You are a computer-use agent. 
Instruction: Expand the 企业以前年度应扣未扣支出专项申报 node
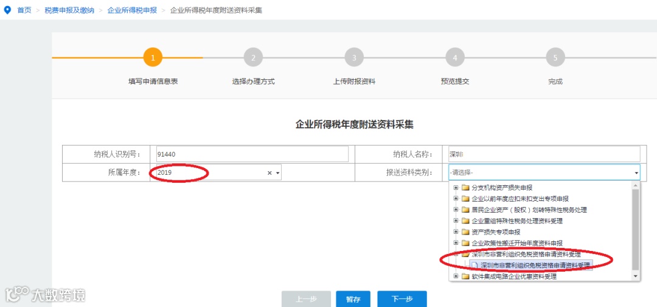(456, 199)
